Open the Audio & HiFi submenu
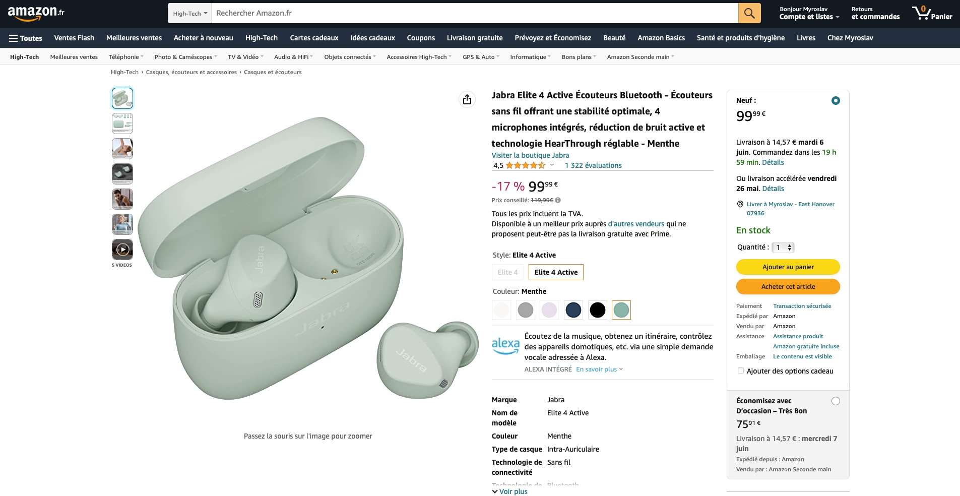Viewport: 960px width, 496px height. click(x=293, y=57)
